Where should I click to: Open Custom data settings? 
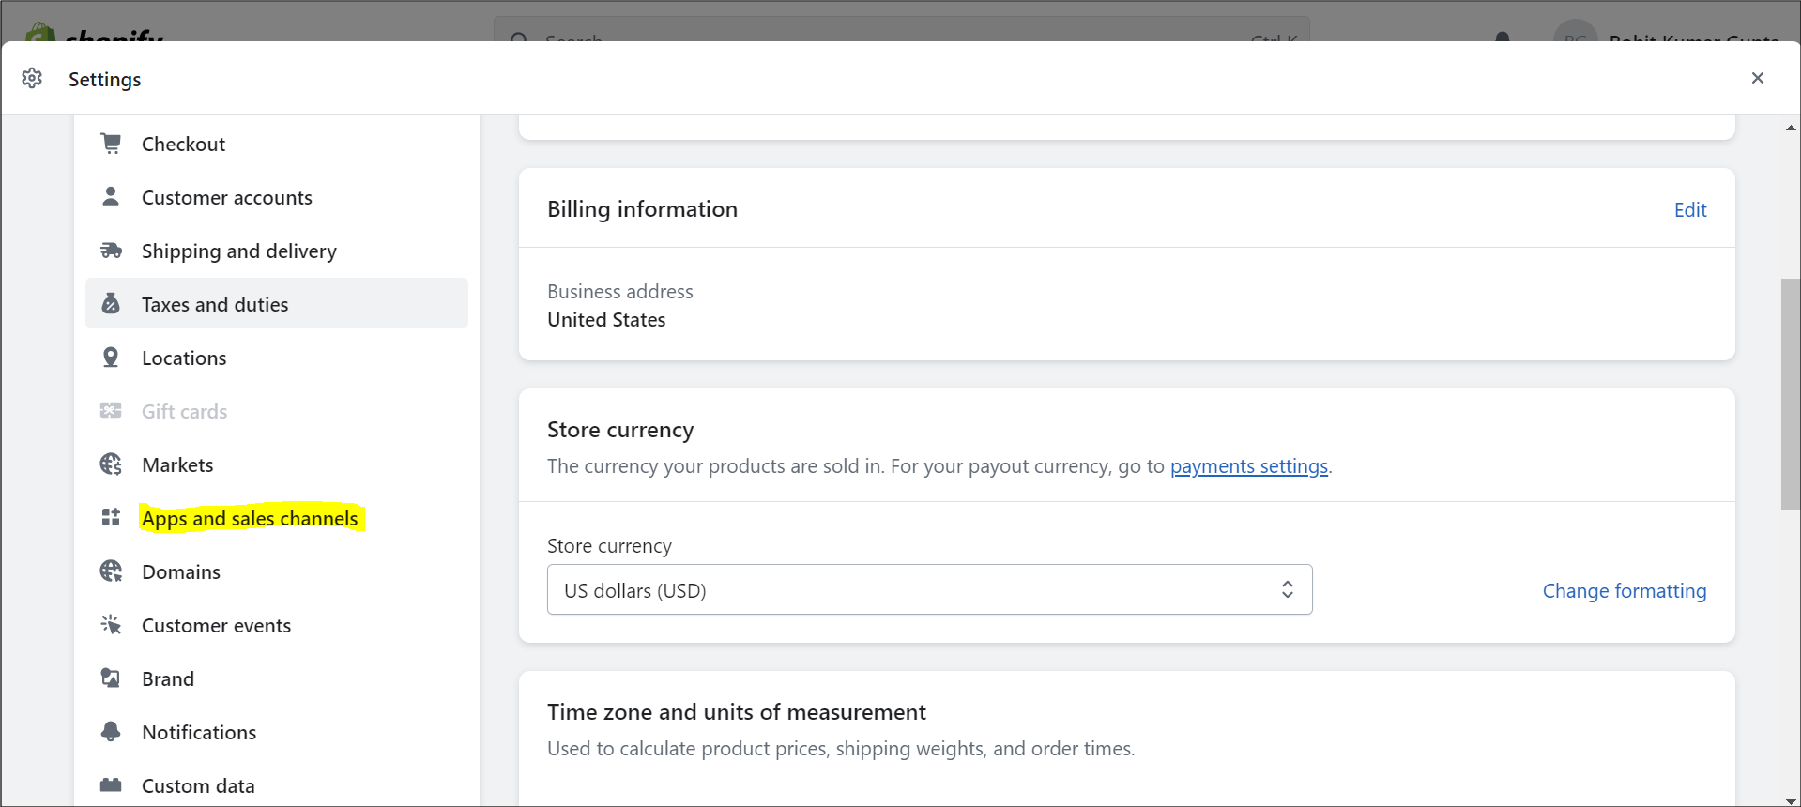[277, 785]
